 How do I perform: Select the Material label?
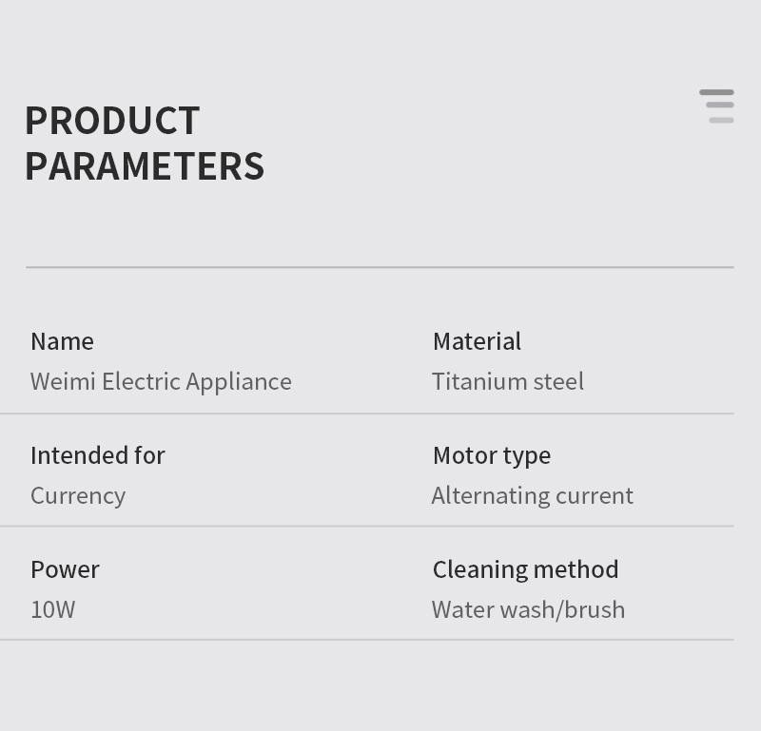coord(478,341)
